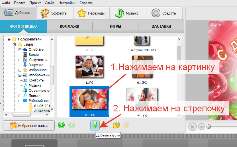Click the greyed forward navigation arrow
Image resolution: width=237 pixels, height=147 pixels.
pyautogui.click(x=71, y=125)
